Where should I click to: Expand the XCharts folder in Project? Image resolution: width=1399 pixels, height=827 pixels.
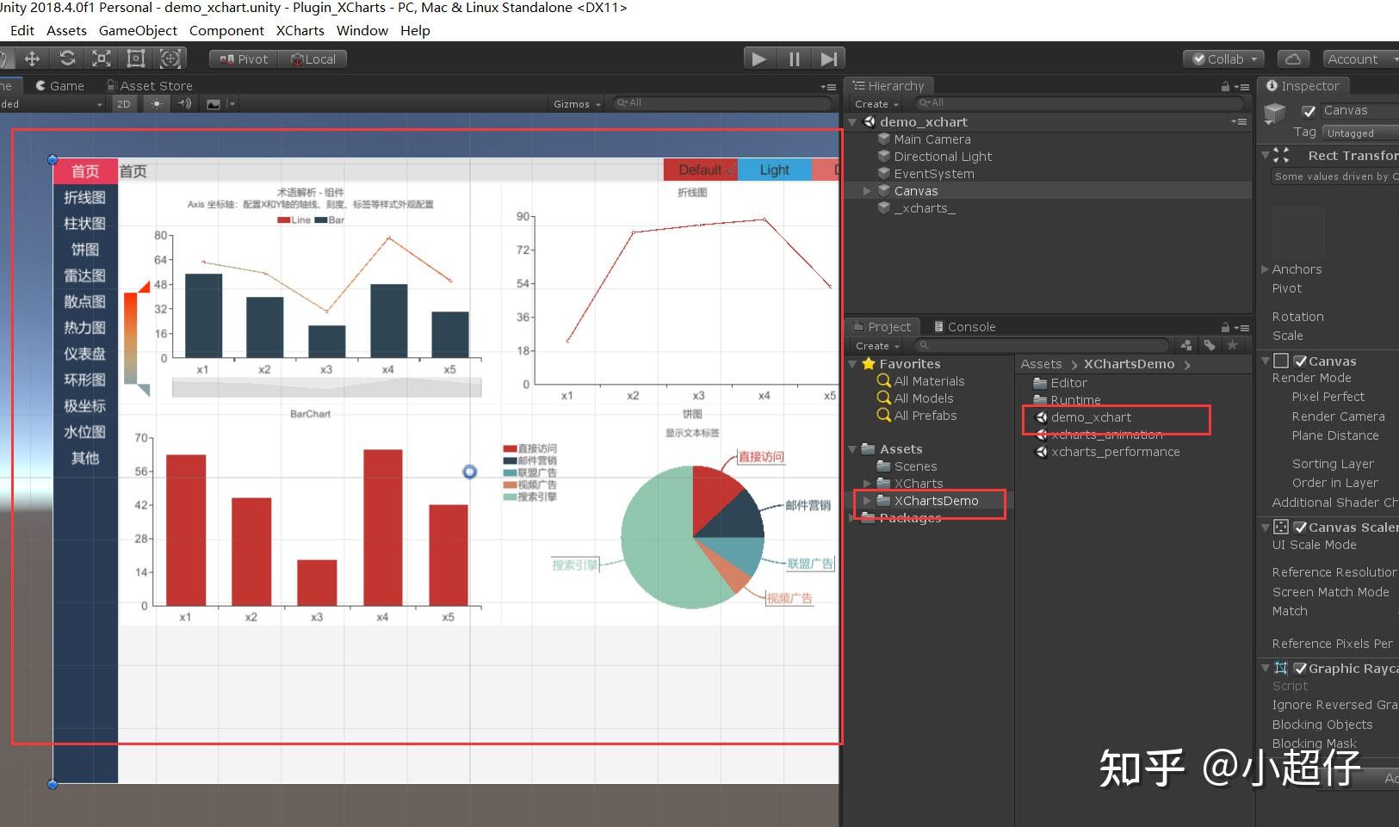tap(868, 484)
